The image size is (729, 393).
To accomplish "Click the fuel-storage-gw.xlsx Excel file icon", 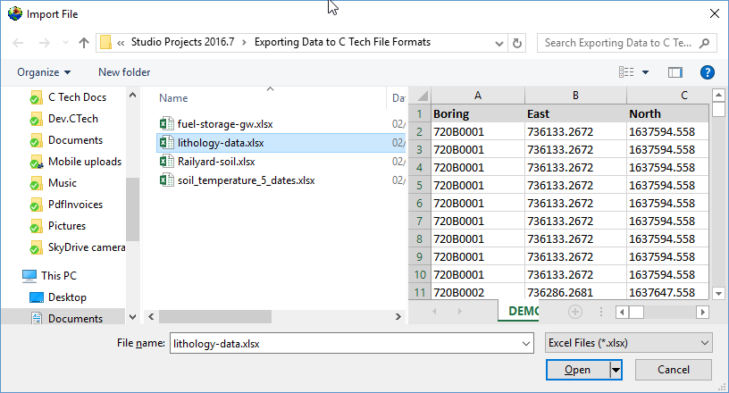I will point(165,124).
